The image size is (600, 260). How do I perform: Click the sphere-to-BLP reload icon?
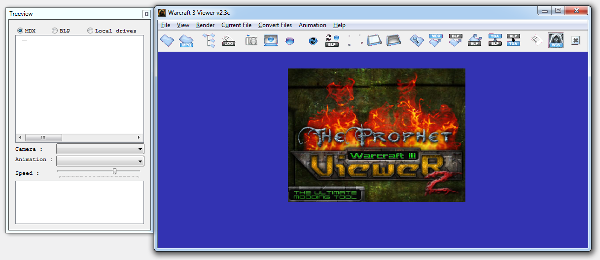(x=332, y=40)
